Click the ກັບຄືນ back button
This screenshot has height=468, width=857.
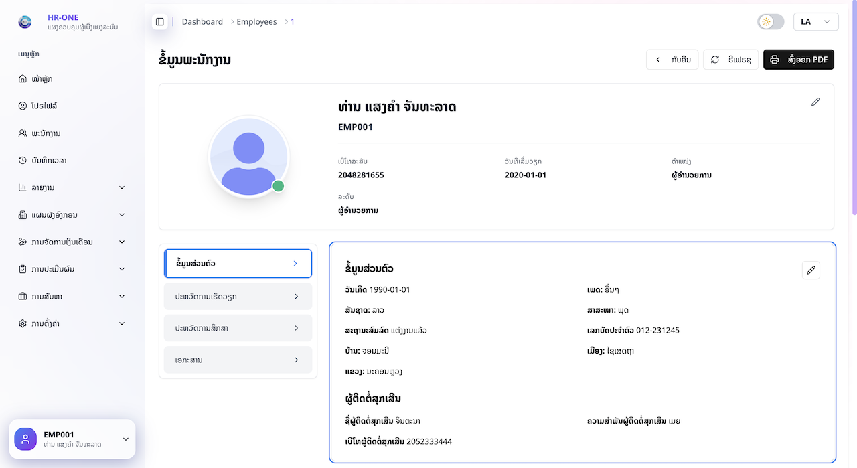pyautogui.click(x=672, y=60)
